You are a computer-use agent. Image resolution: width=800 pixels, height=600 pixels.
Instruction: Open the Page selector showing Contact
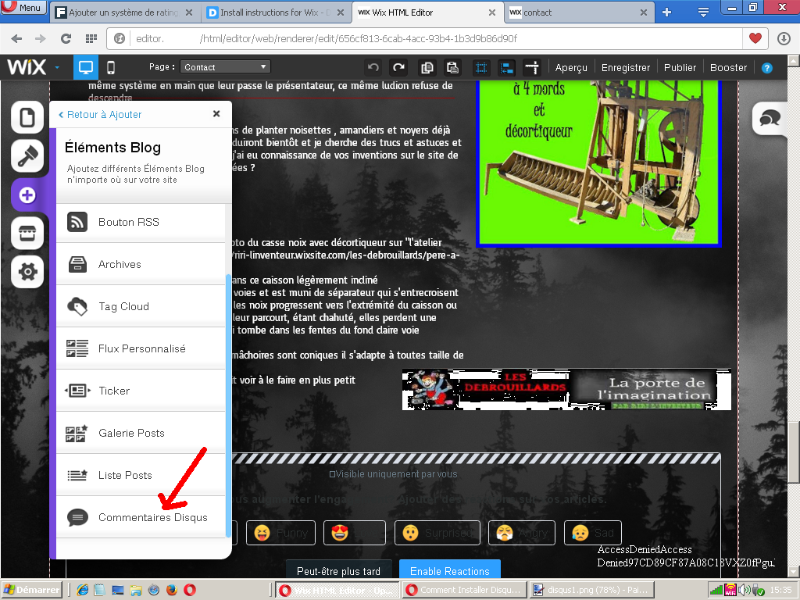pyautogui.click(x=225, y=67)
